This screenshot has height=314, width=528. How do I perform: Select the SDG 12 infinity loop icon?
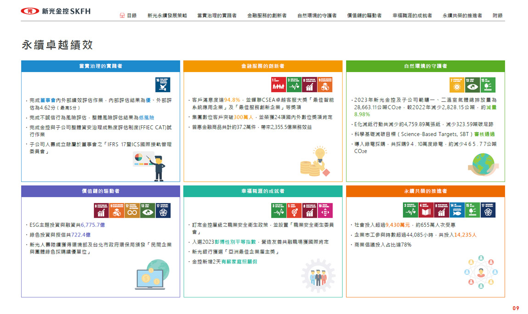(x=132, y=210)
